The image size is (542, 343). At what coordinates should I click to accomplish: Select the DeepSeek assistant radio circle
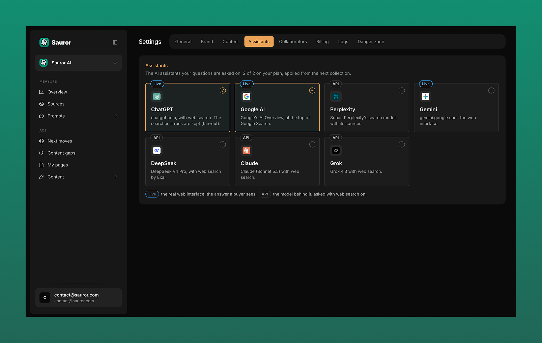coord(223,144)
